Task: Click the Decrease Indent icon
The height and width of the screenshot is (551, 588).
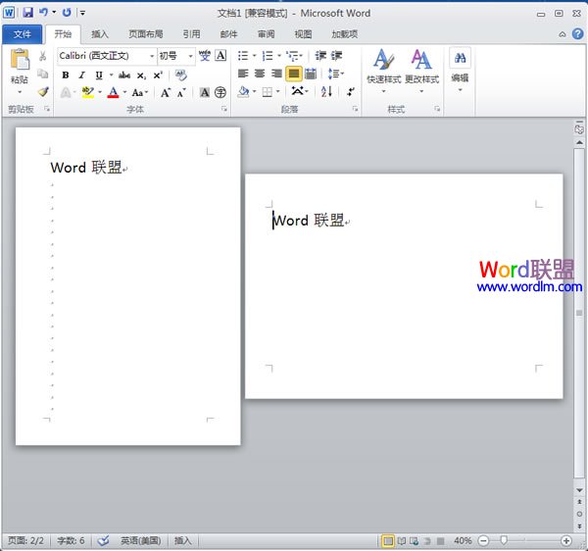Action: 320,56
